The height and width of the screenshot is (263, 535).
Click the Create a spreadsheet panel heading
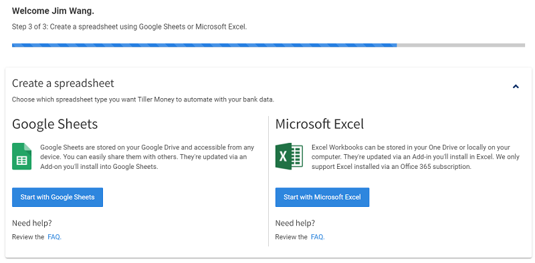point(63,83)
